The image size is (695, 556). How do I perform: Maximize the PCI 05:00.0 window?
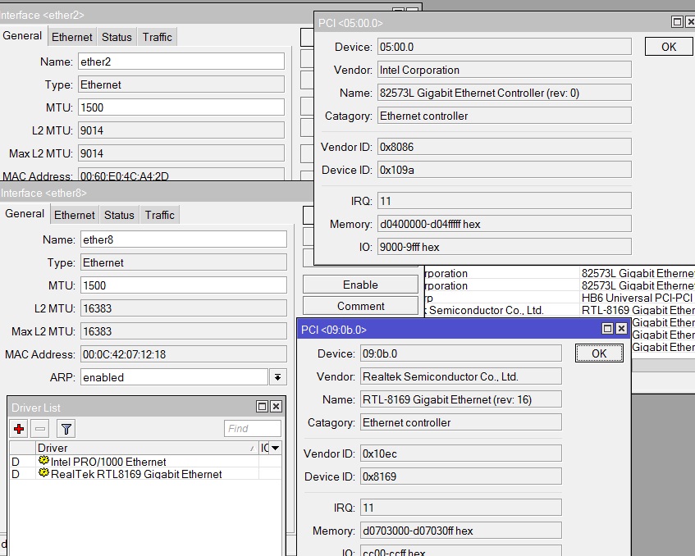677,21
